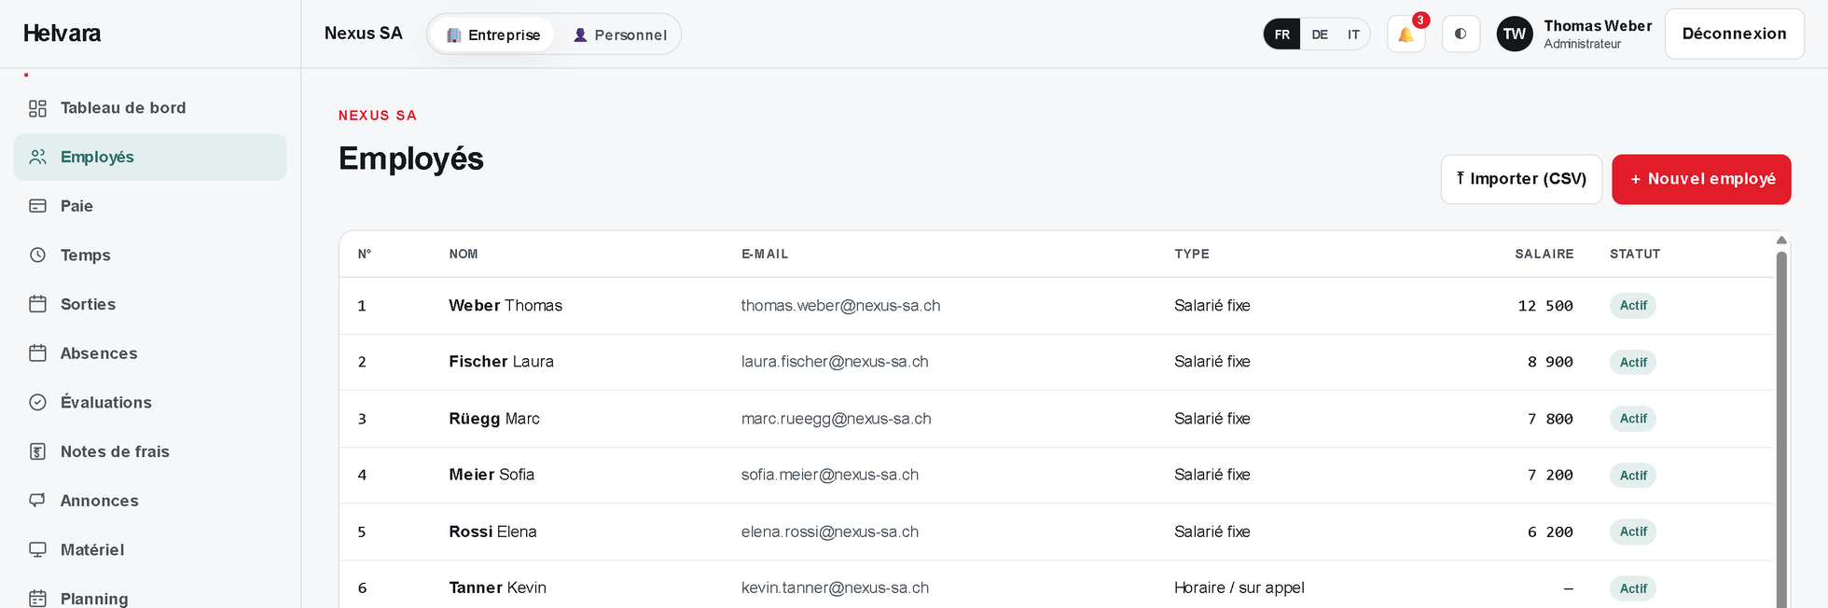The image size is (1828, 608).
Task: Switch language to IT
Action: pos(1353,35)
